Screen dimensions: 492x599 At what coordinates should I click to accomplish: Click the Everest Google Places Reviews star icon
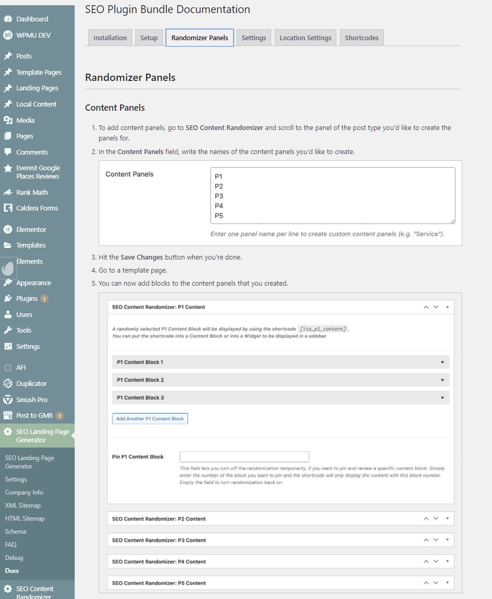coord(8,168)
